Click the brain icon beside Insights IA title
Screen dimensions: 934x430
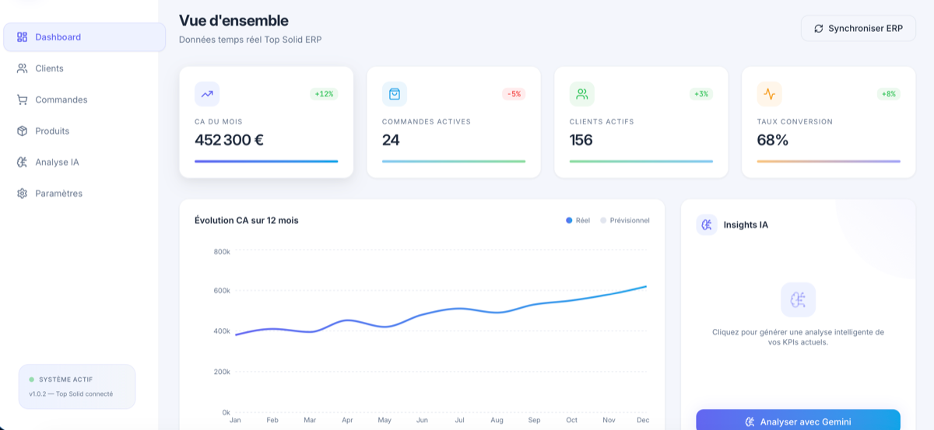click(707, 225)
